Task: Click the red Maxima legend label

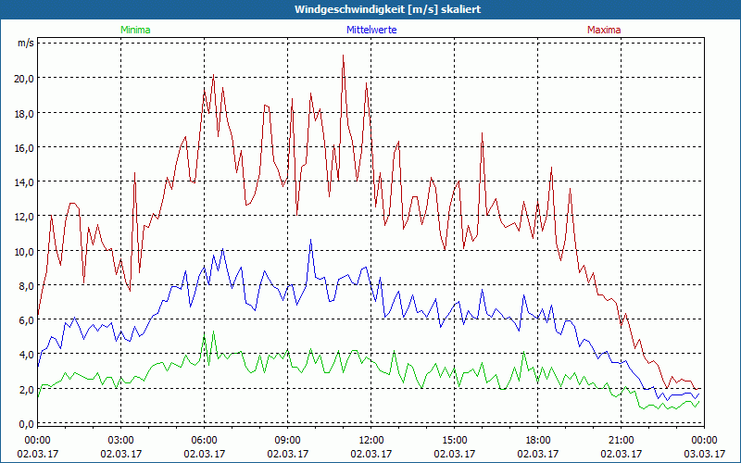Action: coord(604,30)
